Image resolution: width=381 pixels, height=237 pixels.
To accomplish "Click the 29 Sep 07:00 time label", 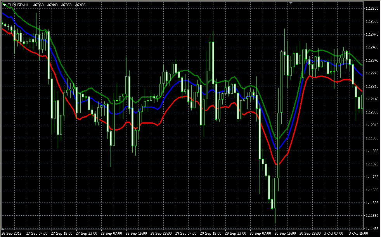I will [x=185, y=234].
